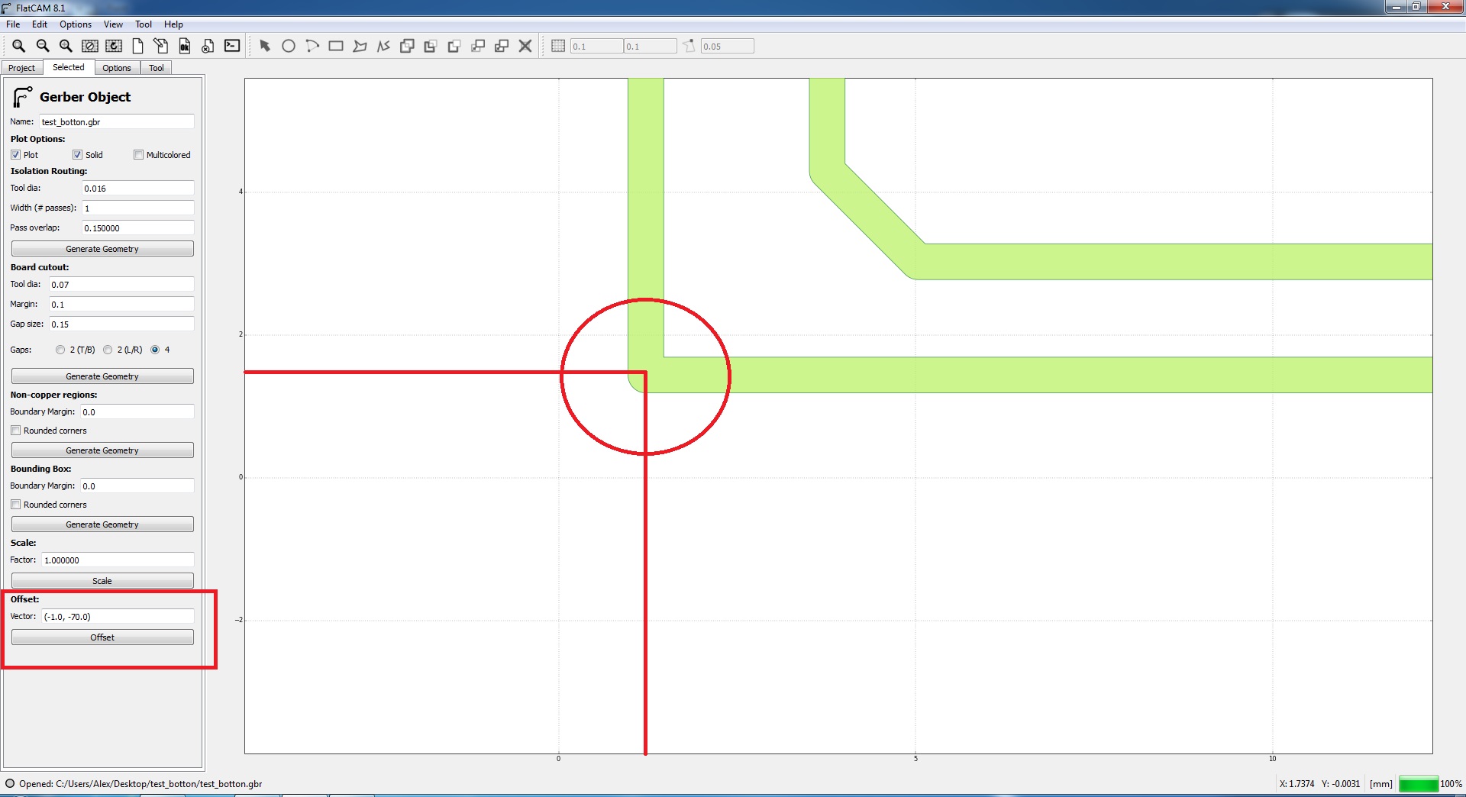
Task: Click the Delete Shape X icon
Action: coord(525,46)
